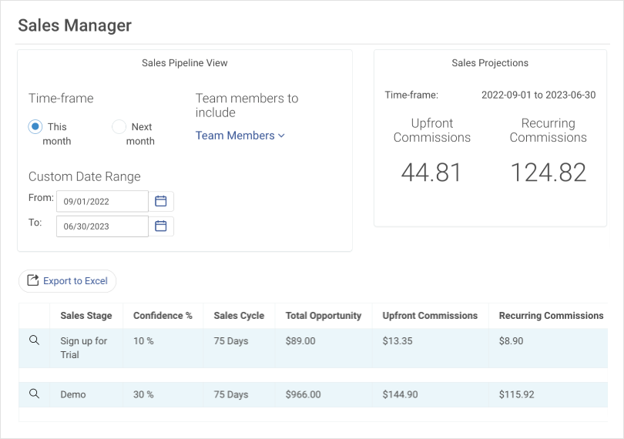Click the $966.00 total opportunity value
This screenshot has width=624, height=439.
[x=303, y=394]
